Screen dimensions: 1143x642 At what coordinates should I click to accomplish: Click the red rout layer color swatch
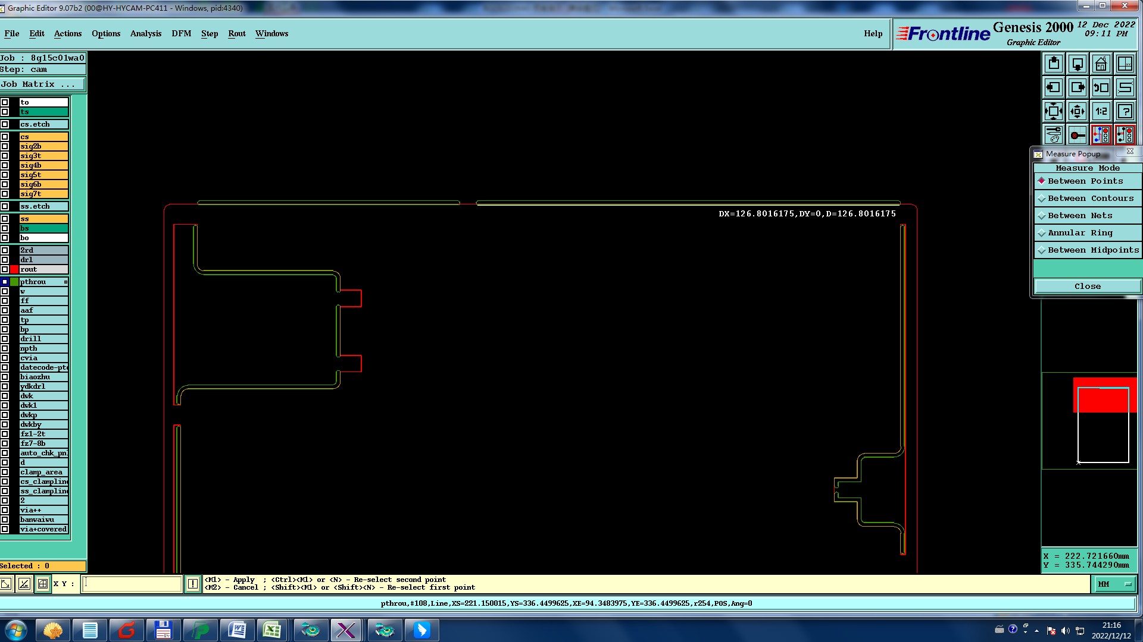click(14, 269)
